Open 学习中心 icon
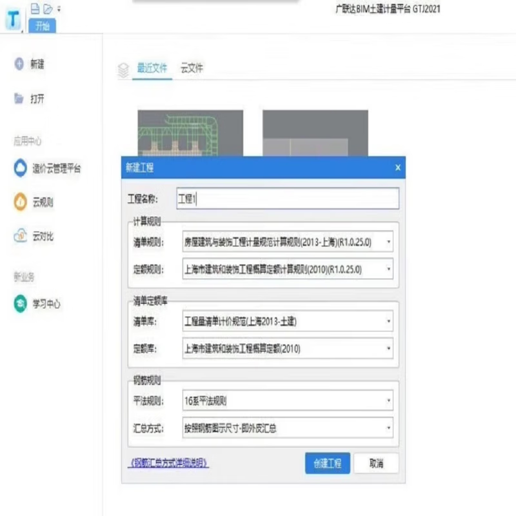Screen dimensions: 516x516 pos(21,303)
